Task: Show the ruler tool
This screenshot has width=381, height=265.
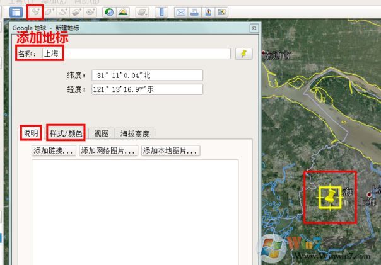Action: click(x=161, y=12)
